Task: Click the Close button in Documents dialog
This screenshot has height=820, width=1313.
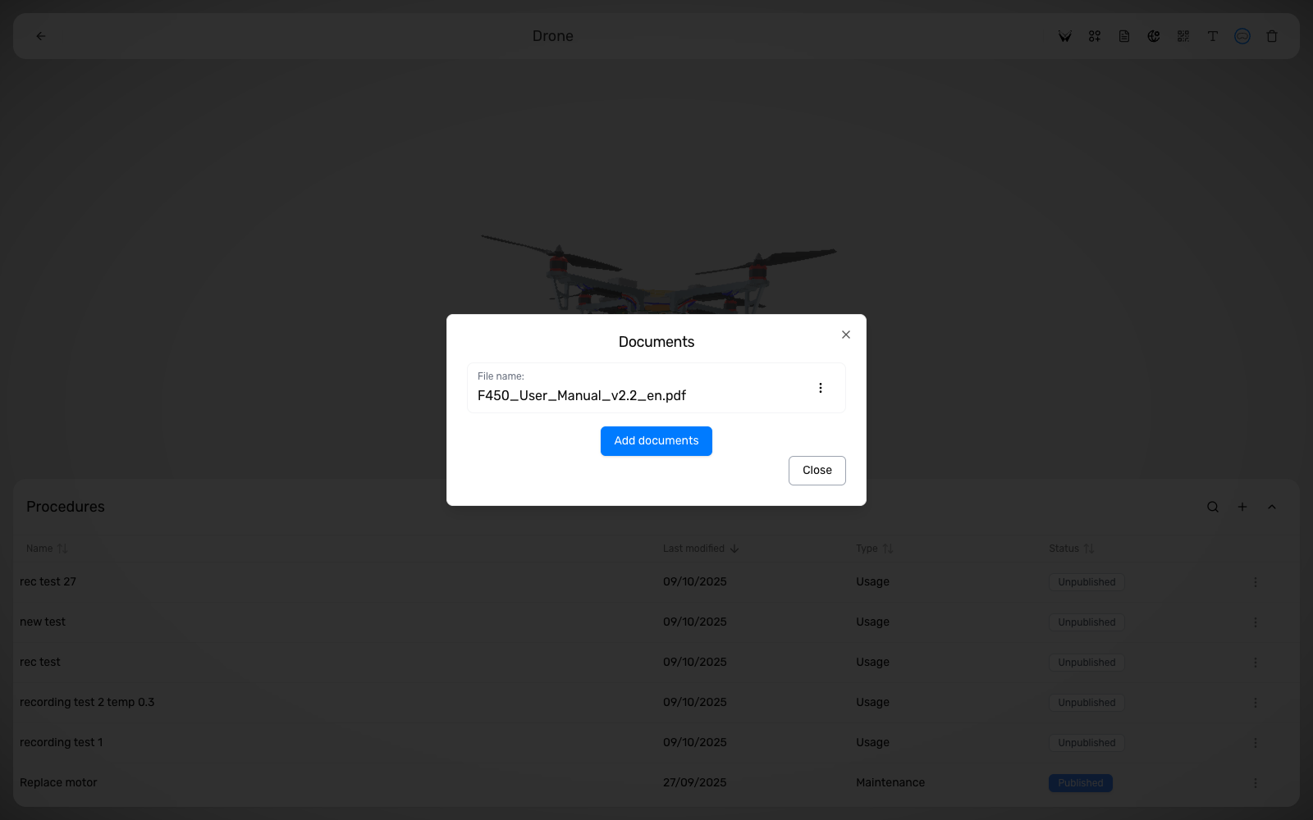Action: 817,471
